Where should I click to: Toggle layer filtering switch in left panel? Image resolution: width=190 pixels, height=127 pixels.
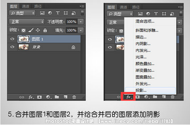pos(82,13)
